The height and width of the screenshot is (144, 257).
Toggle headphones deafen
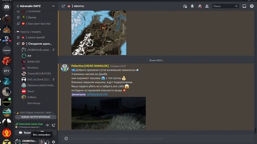[x=47, y=142]
